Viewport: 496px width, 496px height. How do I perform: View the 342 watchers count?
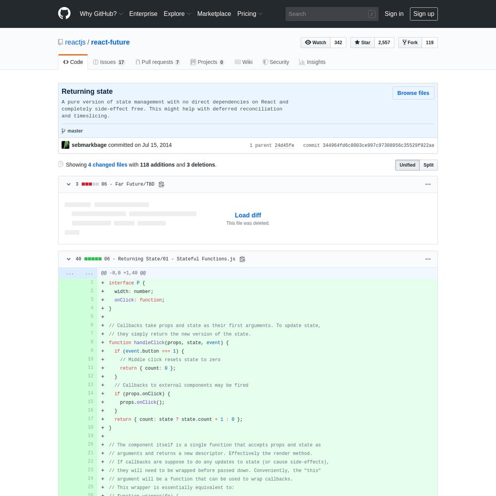(x=338, y=42)
